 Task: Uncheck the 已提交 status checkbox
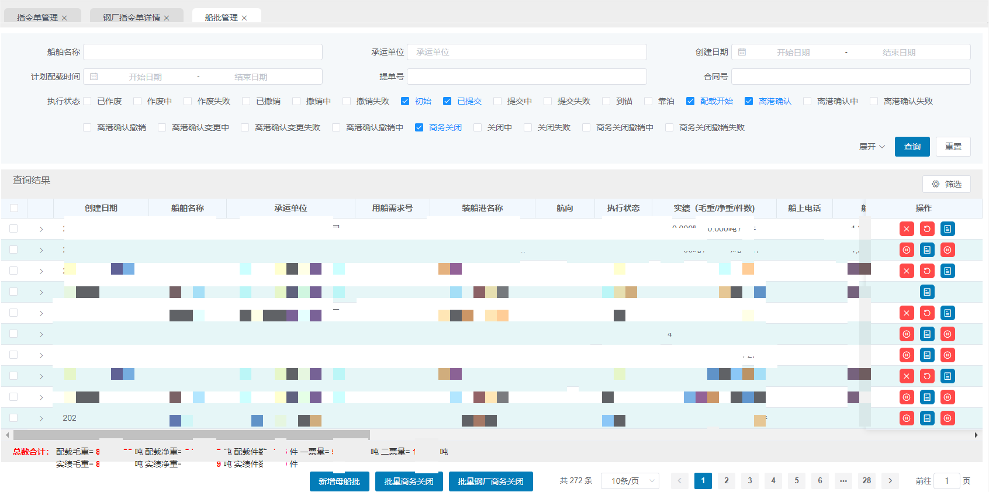[447, 101]
